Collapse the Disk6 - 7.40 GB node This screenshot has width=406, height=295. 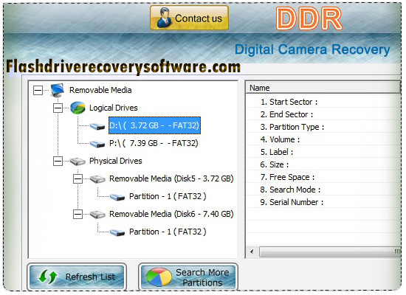pos(78,215)
